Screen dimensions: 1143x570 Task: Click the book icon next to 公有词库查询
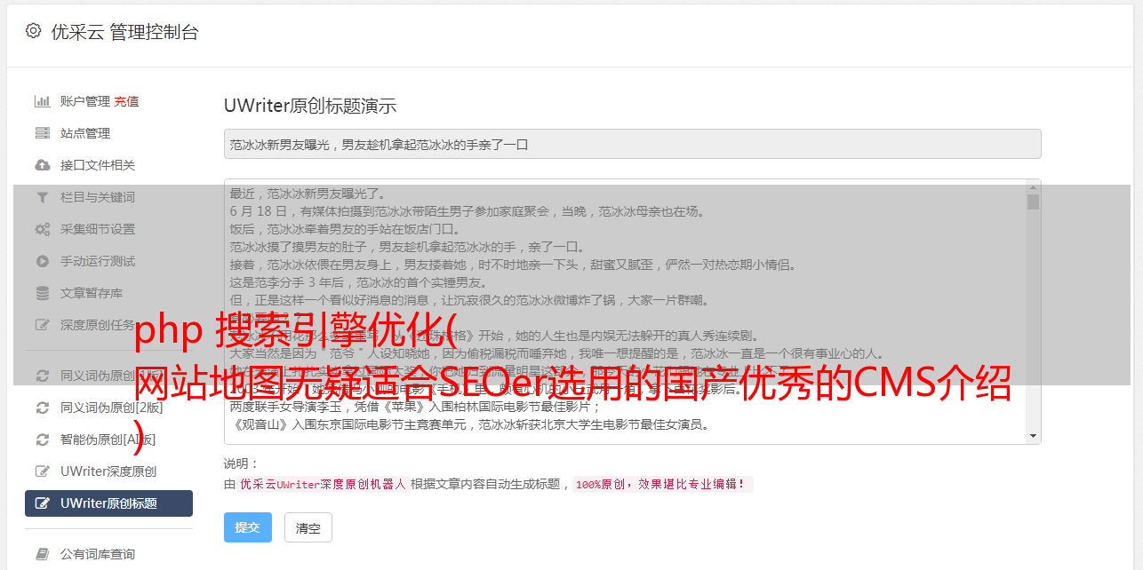pos(42,554)
